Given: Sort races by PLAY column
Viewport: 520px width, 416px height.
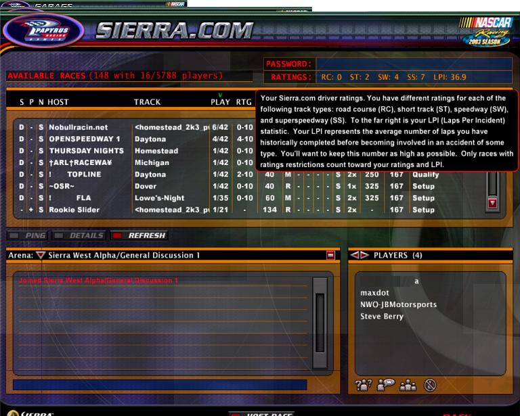Looking at the screenshot, I should [x=220, y=102].
